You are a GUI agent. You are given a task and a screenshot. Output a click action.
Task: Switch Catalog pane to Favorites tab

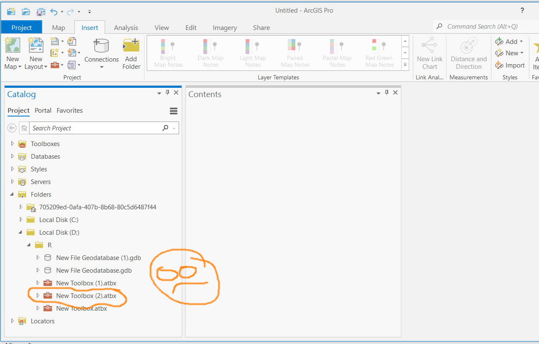click(x=70, y=111)
